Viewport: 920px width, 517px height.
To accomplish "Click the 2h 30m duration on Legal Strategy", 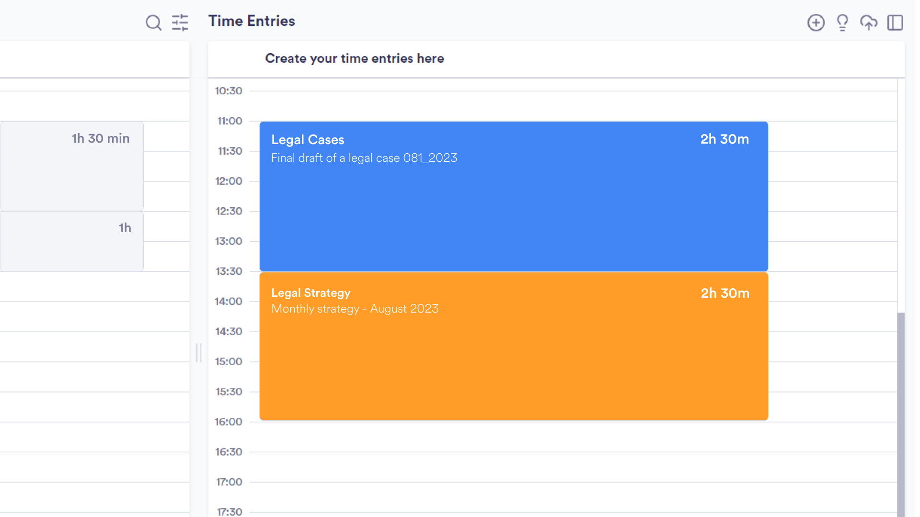I will click(x=725, y=293).
